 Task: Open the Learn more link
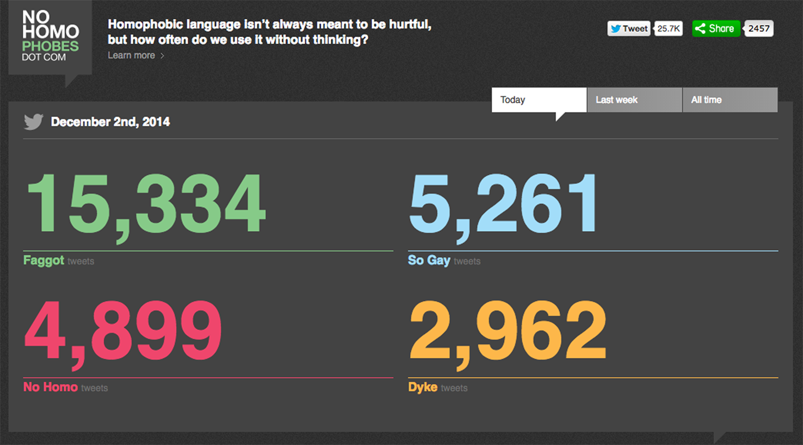(131, 55)
